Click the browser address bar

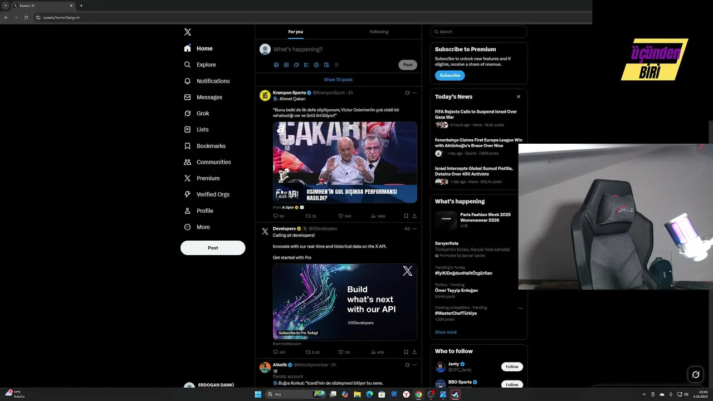[312, 17]
